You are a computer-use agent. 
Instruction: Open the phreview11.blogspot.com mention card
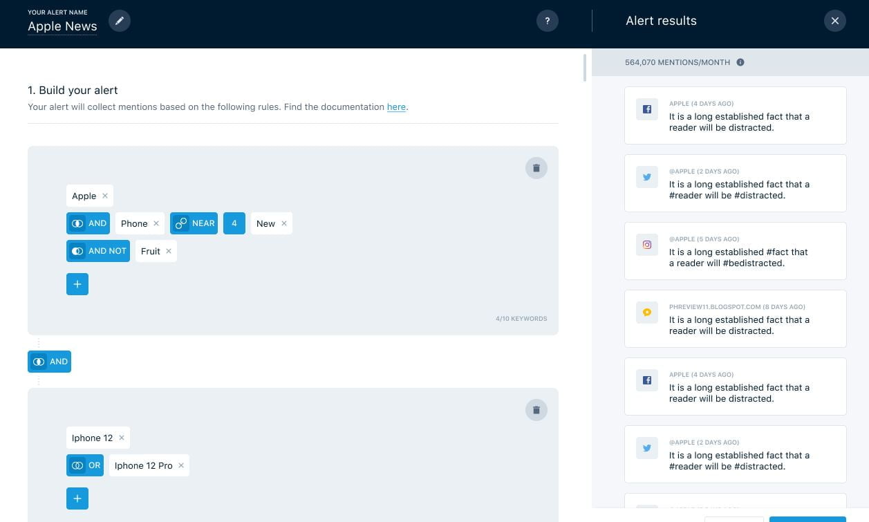(736, 319)
